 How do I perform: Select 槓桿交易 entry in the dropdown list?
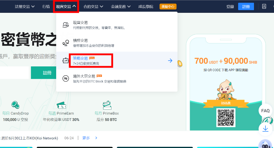(117, 43)
